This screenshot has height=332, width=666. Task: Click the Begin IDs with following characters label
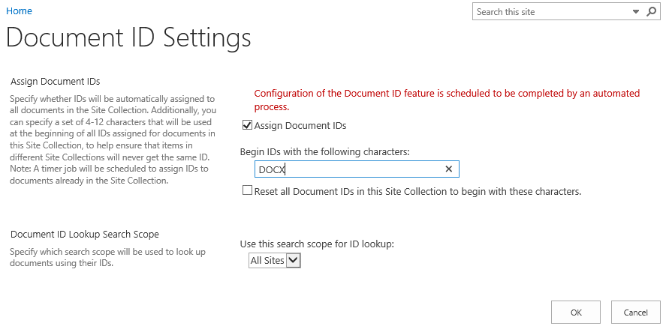click(325, 151)
